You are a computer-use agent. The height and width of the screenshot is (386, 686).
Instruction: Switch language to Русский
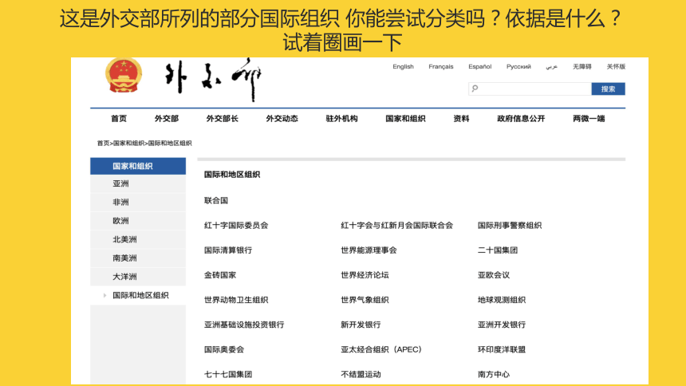pyautogui.click(x=518, y=66)
